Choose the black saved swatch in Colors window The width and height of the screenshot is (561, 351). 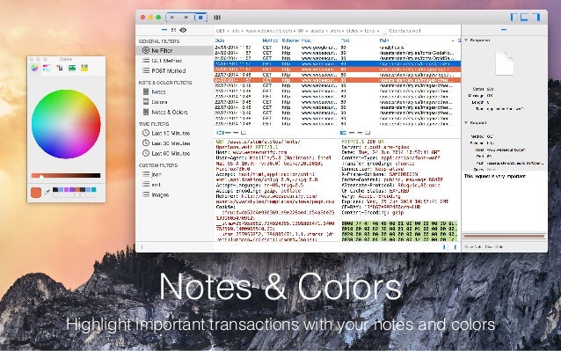[55, 190]
